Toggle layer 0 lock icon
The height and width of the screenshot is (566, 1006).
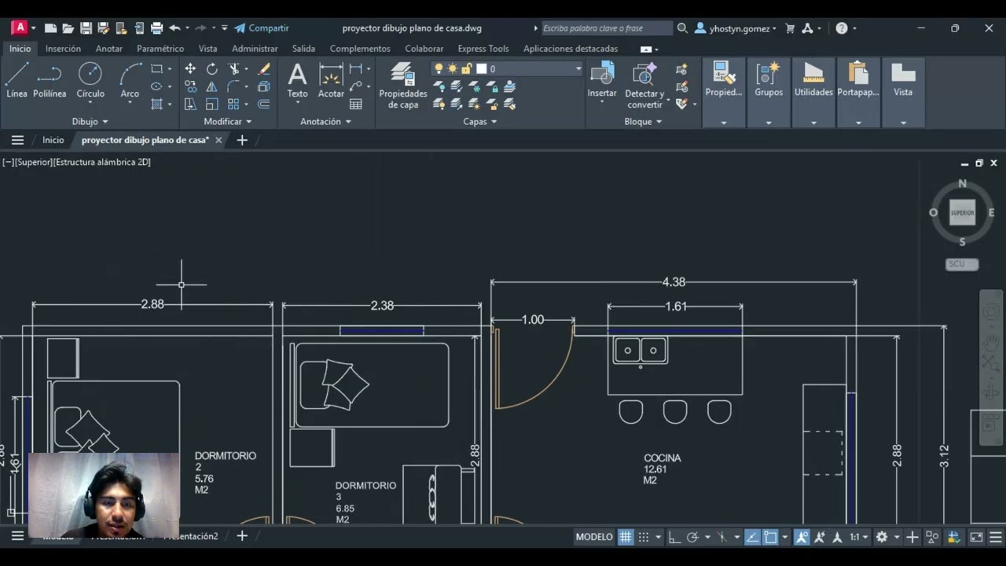tap(467, 69)
